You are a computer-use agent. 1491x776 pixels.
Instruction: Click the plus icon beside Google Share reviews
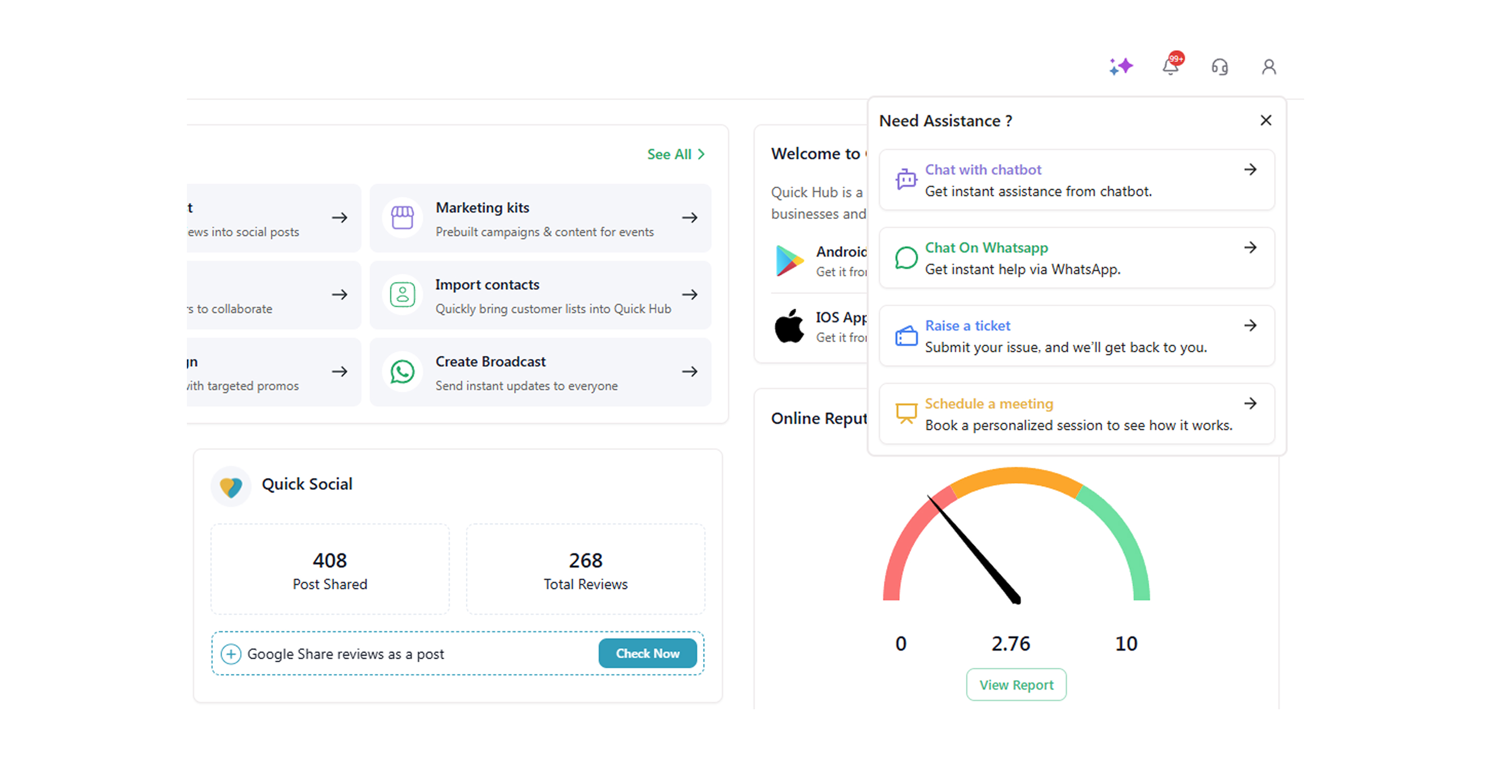[x=231, y=654]
